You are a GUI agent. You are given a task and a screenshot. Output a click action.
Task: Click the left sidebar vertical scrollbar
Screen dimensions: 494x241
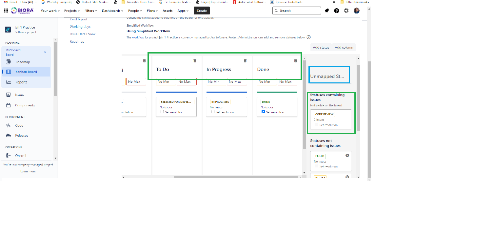[x=55, y=69]
